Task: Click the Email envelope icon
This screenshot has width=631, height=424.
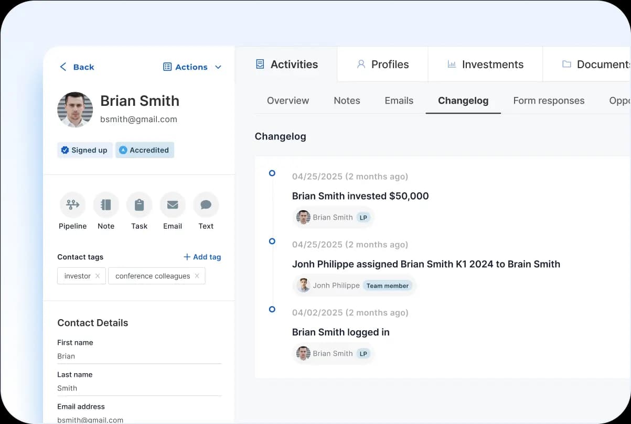Action: coord(173,205)
